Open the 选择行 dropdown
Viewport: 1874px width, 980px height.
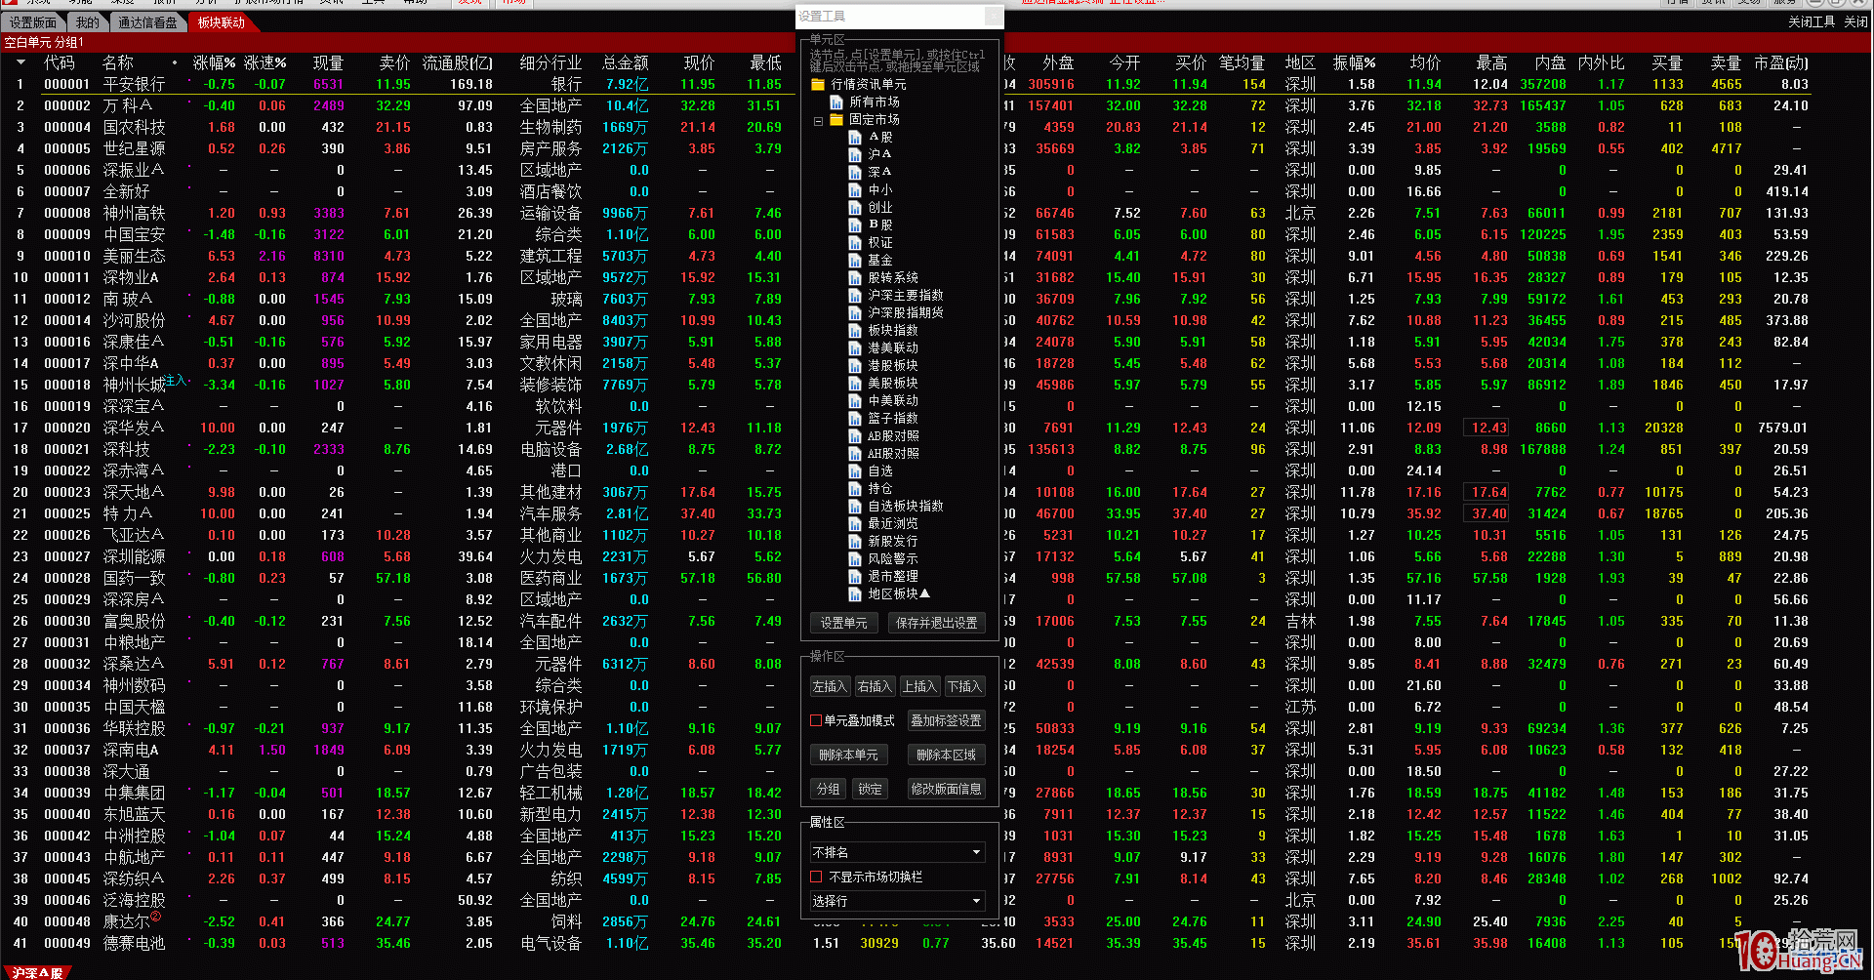897,901
